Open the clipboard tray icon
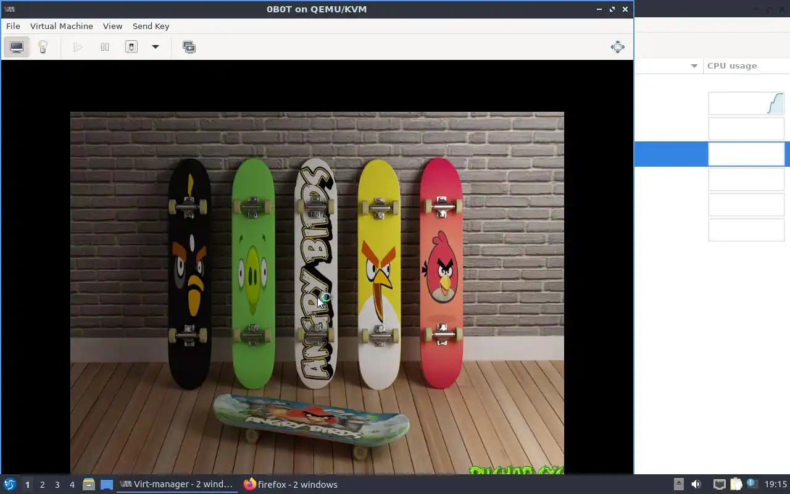This screenshot has width=790, height=494. [736, 484]
